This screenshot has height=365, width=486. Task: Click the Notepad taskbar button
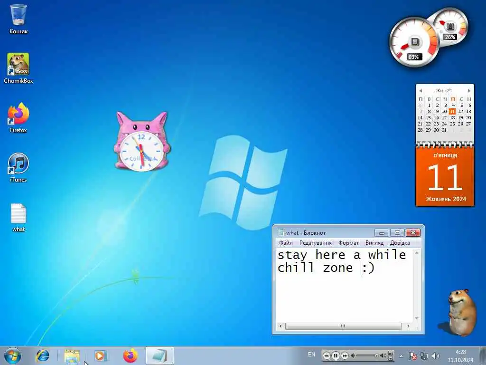159,355
